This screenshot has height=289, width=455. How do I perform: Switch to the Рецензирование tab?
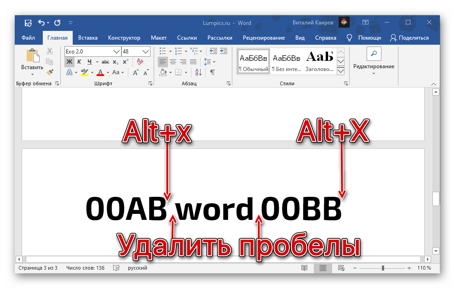[264, 38]
